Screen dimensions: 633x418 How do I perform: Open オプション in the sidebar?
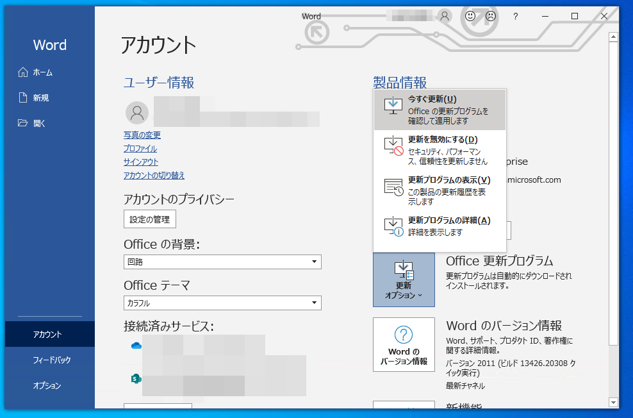[x=50, y=385]
